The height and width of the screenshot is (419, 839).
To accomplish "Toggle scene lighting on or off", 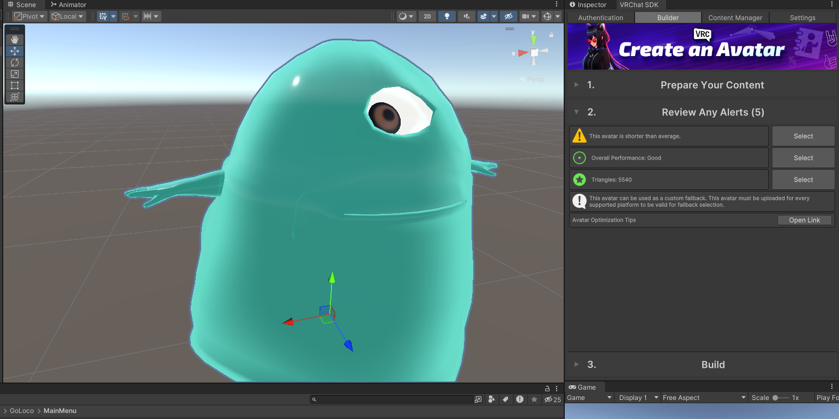I will [x=447, y=16].
